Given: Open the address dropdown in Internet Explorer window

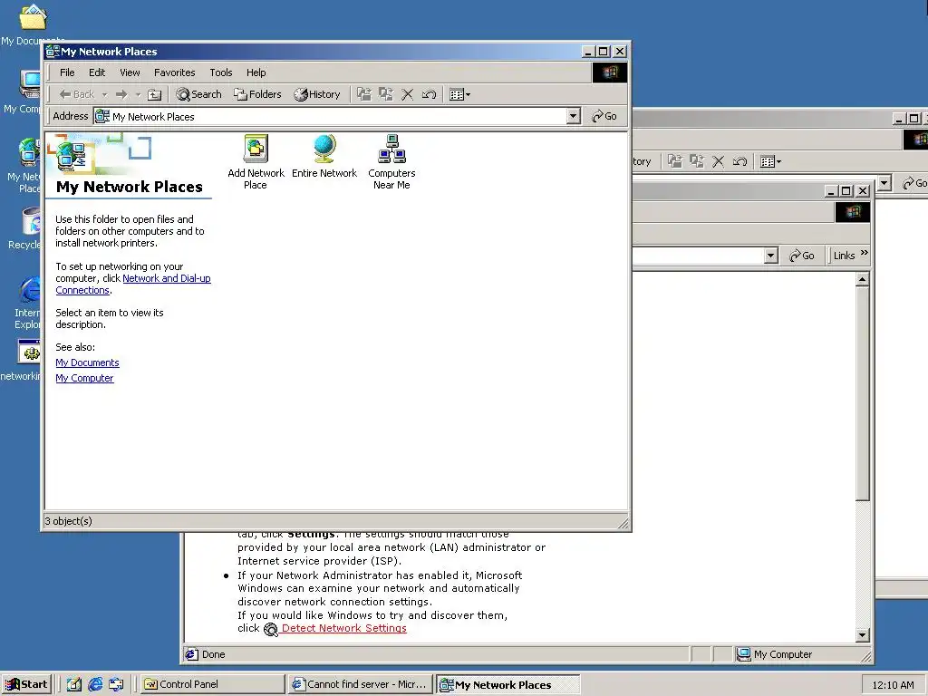Looking at the screenshot, I should click(770, 255).
